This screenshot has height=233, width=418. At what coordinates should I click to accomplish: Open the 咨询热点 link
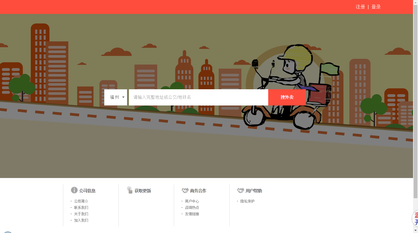[x=192, y=207]
